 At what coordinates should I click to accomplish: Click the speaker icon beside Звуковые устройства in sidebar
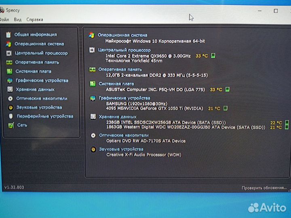pyautogui.click(x=11, y=107)
